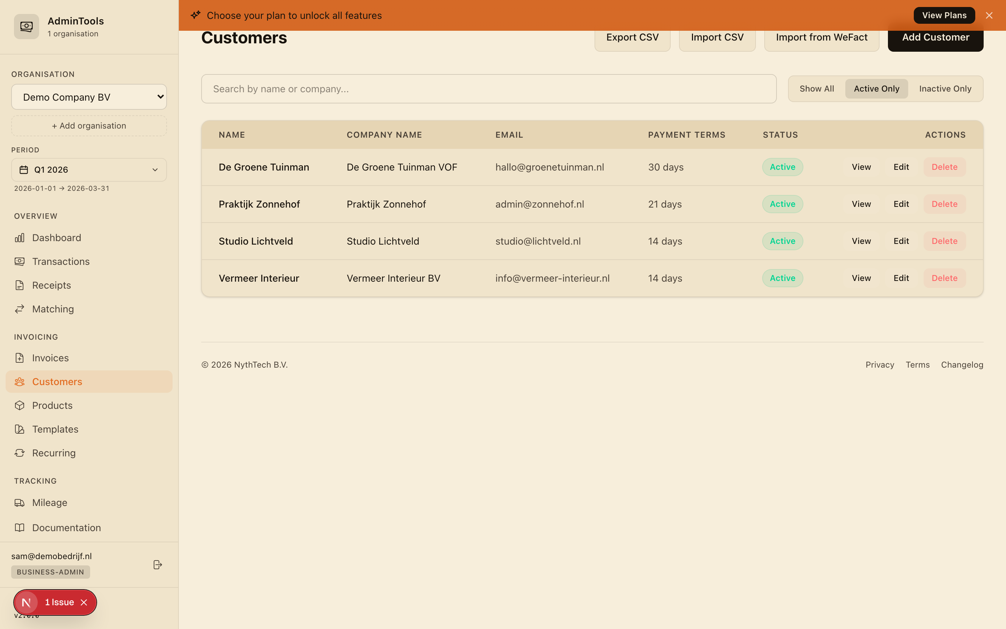The image size is (1006, 629).
Task: View De Groene Tuinman customer
Action: click(x=861, y=167)
